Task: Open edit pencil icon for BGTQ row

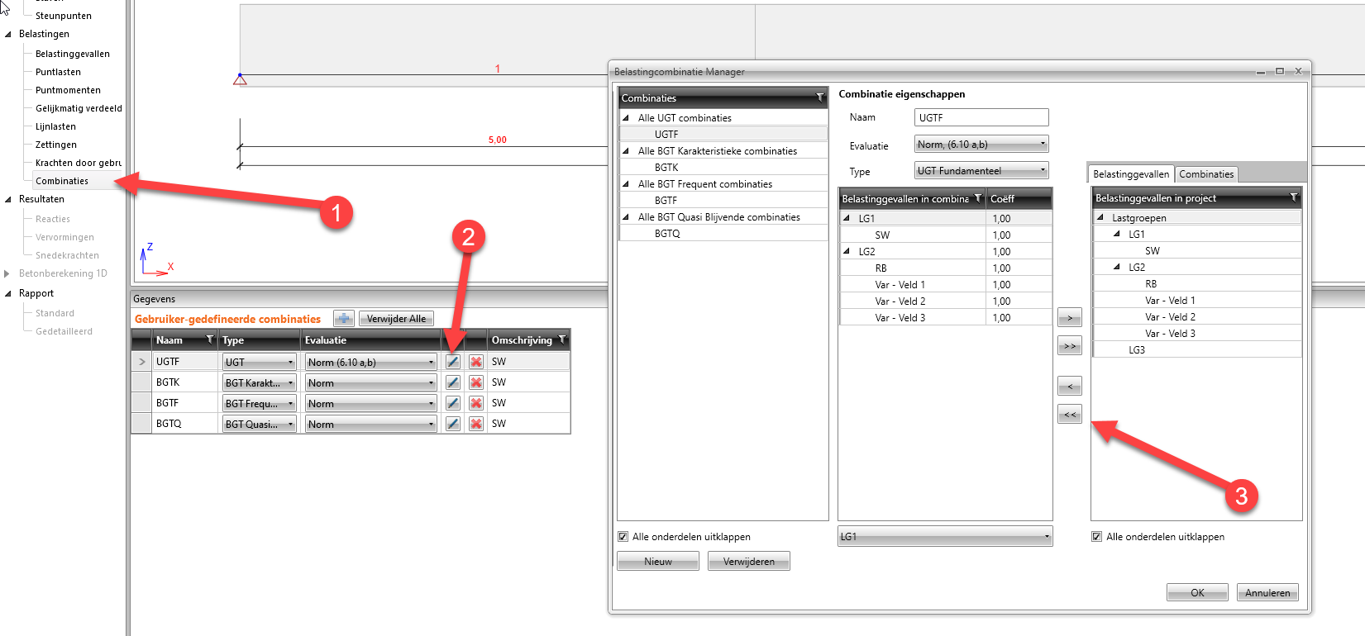Action: click(452, 424)
